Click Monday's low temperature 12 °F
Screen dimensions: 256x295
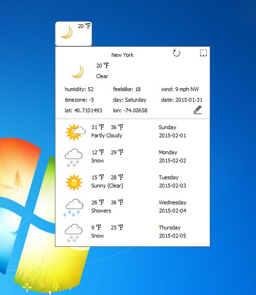(98, 152)
